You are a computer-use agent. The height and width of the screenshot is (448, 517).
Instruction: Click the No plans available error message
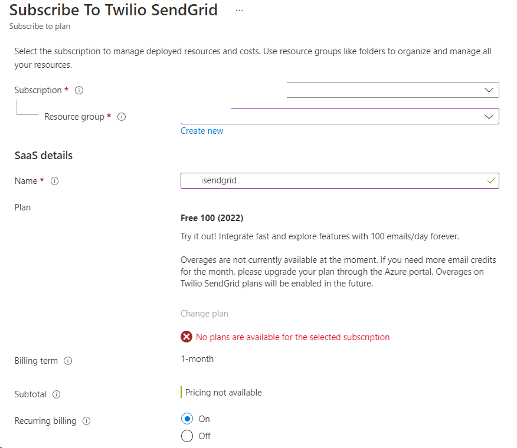(293, 337)
